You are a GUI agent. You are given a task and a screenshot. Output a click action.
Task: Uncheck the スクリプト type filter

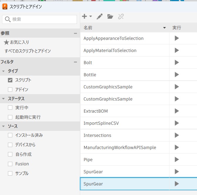click(x=10, y=80)
